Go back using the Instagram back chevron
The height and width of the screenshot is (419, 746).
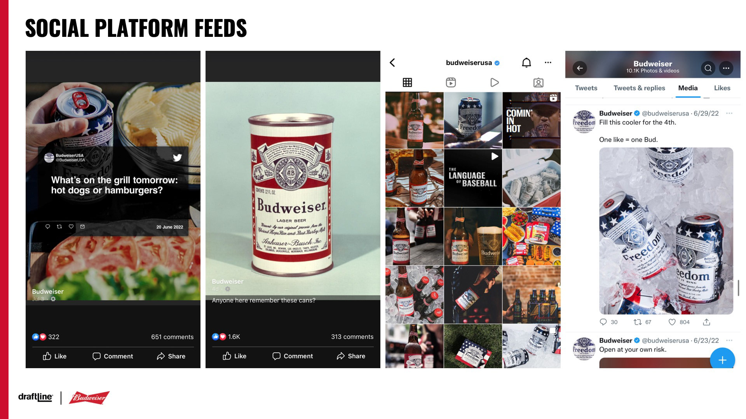coord(392,62)
